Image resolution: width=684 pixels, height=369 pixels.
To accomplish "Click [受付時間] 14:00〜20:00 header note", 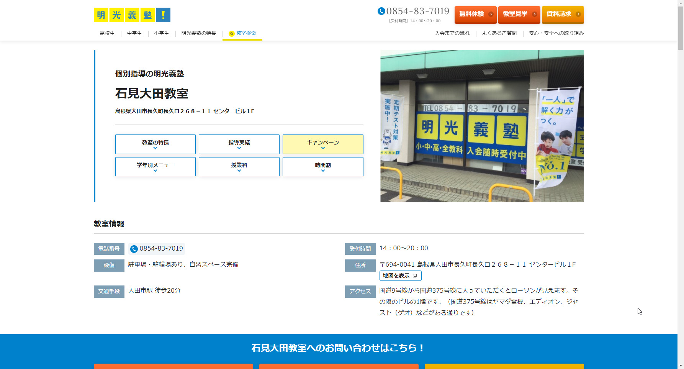I will (x=415, y=21).
